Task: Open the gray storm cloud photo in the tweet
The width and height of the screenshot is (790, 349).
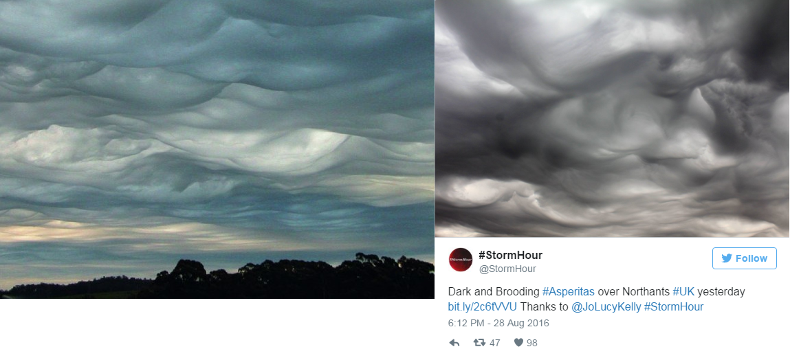Action: point(612,118)
